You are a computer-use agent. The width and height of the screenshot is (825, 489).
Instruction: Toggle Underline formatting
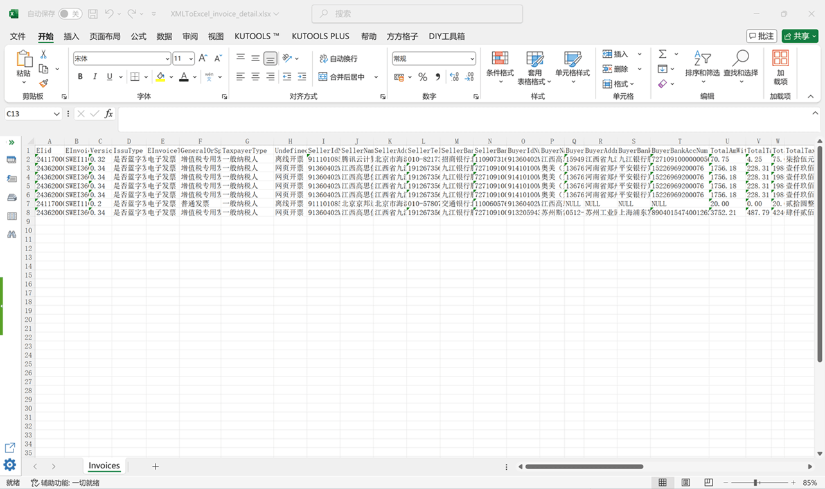[x=110, y=77]
